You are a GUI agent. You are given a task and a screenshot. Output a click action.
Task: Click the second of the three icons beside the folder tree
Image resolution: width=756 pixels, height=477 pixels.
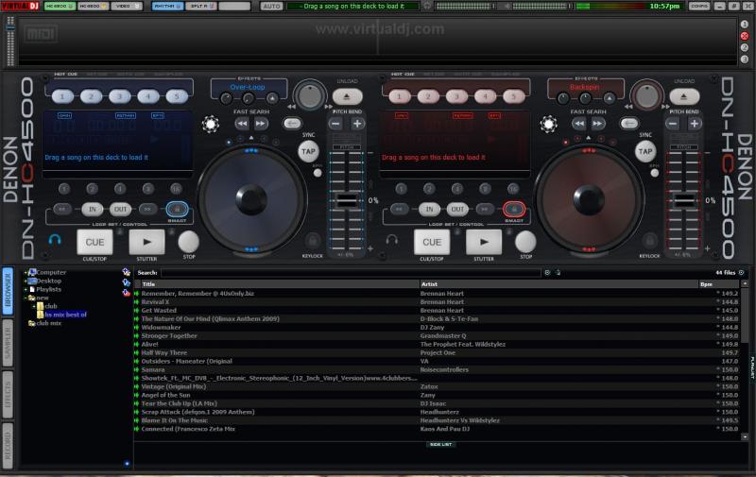[127, 282]
